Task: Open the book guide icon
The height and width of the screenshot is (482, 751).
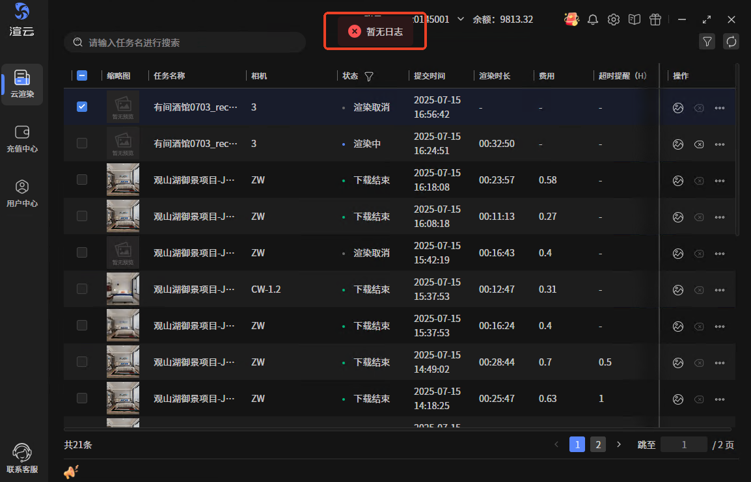Action: coord(634,20)
